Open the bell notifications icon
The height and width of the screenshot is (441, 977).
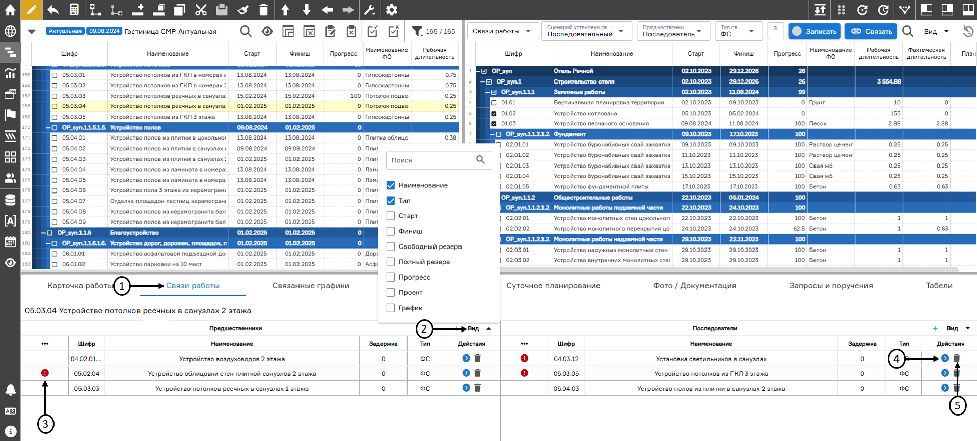pyautogui.click(x=10, y=390)
